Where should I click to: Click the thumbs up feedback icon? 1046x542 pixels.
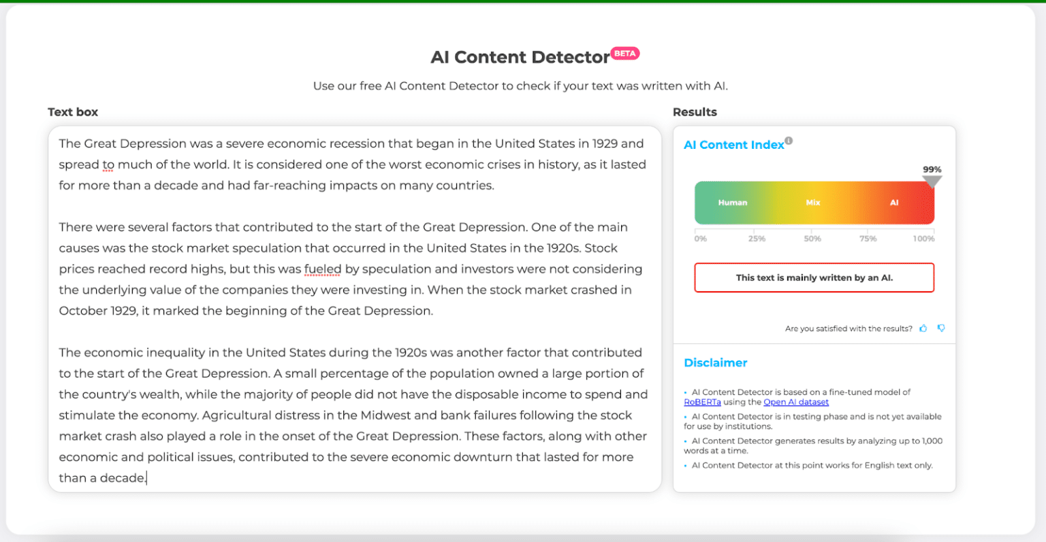click(923, 328)
